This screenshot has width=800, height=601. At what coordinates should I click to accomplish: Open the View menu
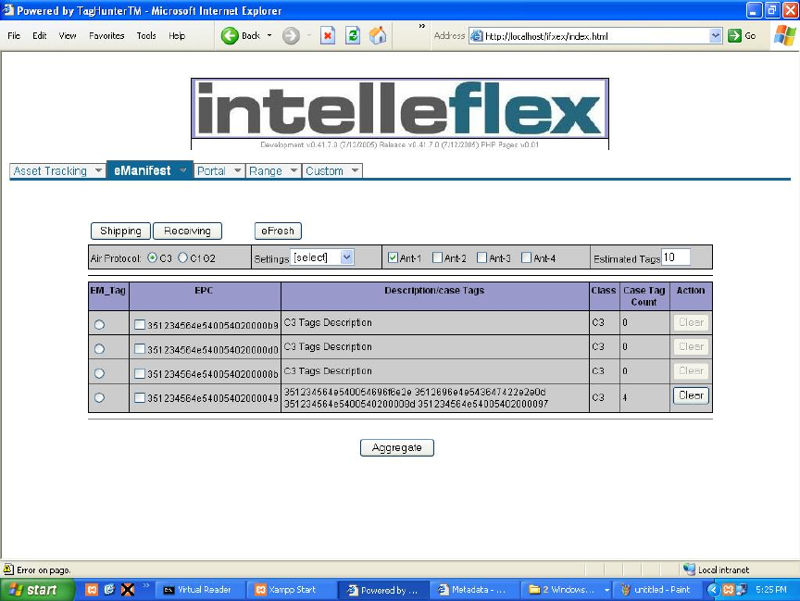click(x=68, y=36)
